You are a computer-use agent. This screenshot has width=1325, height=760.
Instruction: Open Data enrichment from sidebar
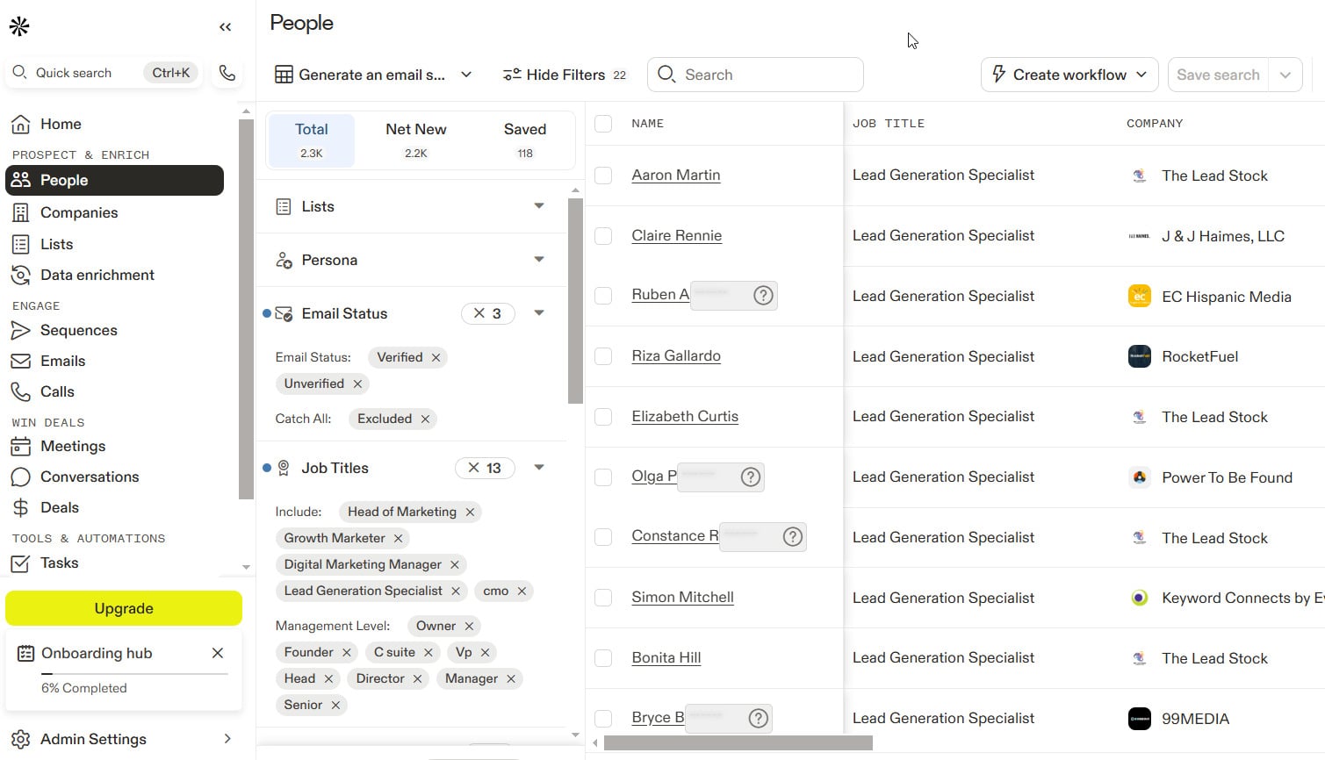(x=97, y=275)
